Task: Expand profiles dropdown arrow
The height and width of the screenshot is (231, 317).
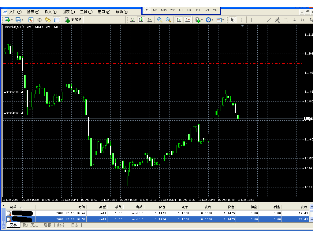Action: tap(22, 20)
